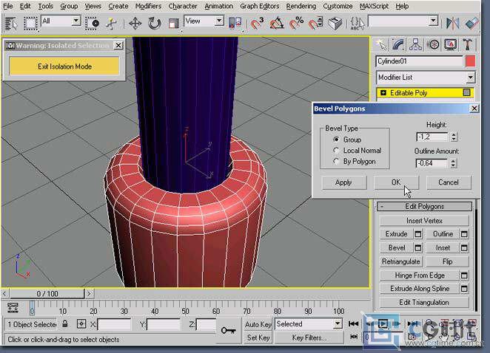The image size is (490, 353).
Task: Select the Rotate transform tool
Action: point(155,23)
